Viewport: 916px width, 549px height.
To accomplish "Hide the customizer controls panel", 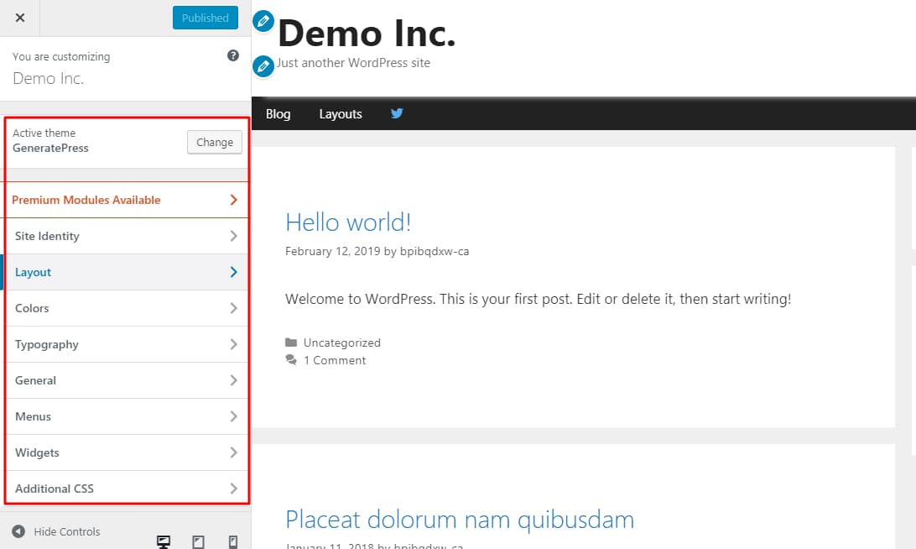I will pyautogui.click(x=56, y=531).
